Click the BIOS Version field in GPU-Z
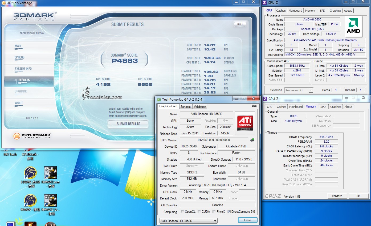 (x=214, y=140)
